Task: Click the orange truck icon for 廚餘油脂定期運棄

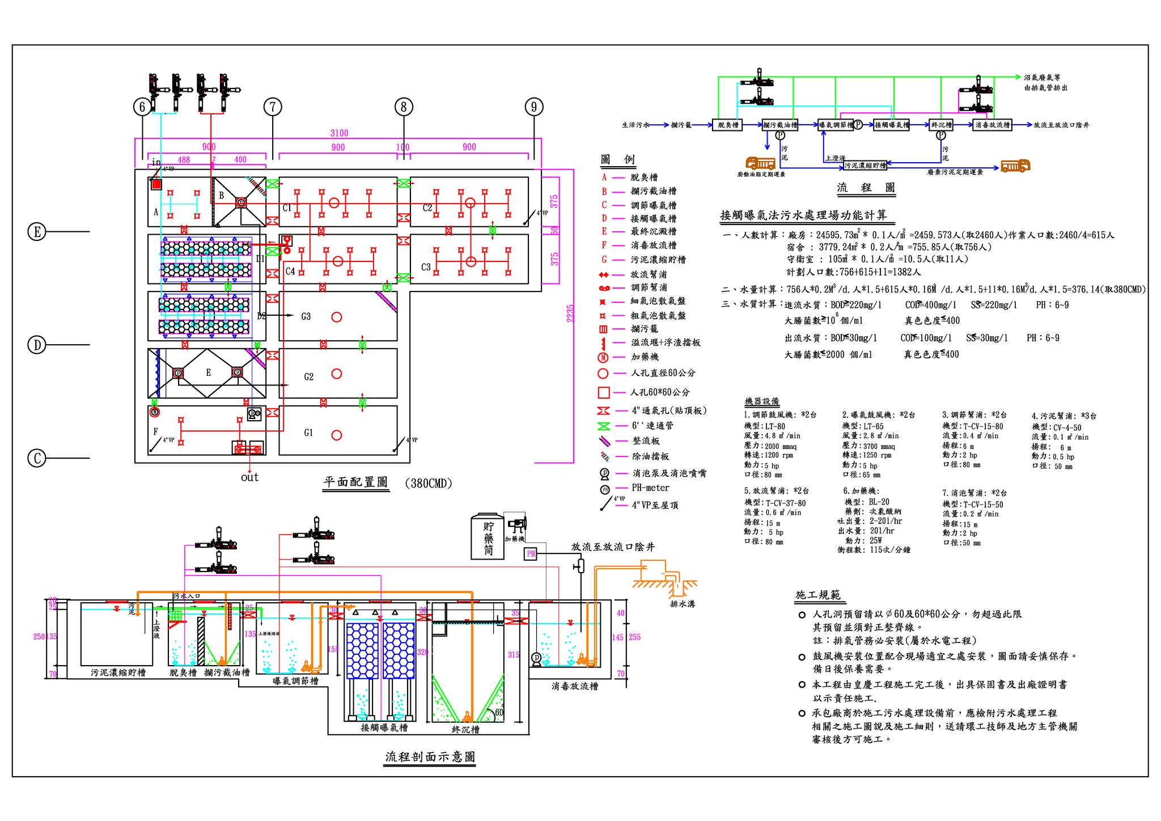Action: 760,163
